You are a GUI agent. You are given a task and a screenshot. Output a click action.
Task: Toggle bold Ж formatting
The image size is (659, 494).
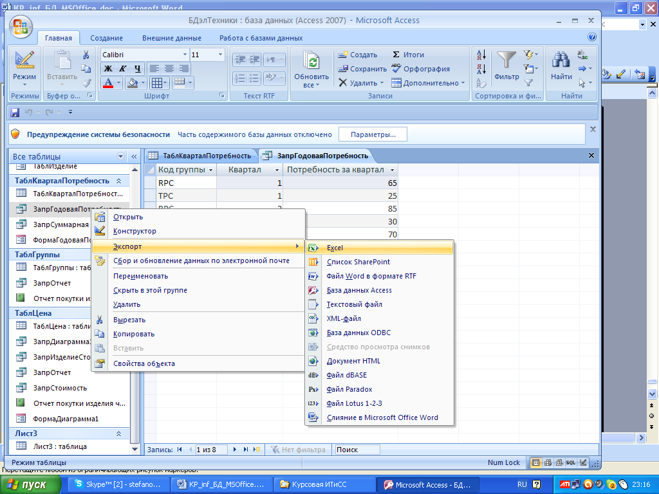108,68
